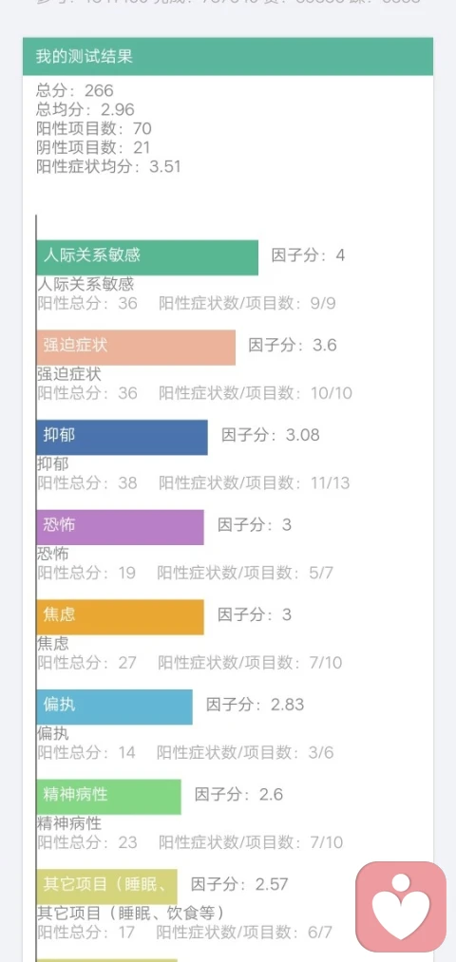Click the yellow 其它项目 bar
This screenshot has width=456, height=962.
click(x=107, y=887)
